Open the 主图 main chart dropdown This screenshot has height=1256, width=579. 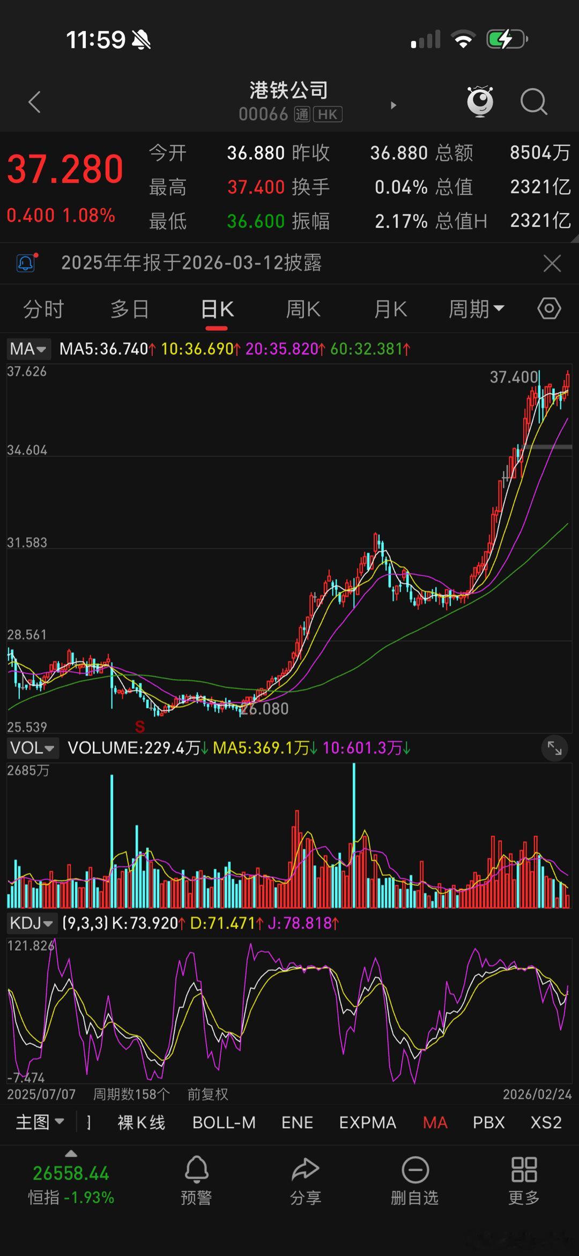point(40,1122)
